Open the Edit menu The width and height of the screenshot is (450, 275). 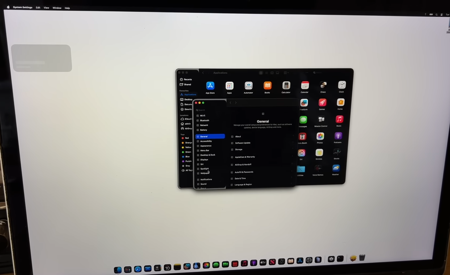coord(38,8)
